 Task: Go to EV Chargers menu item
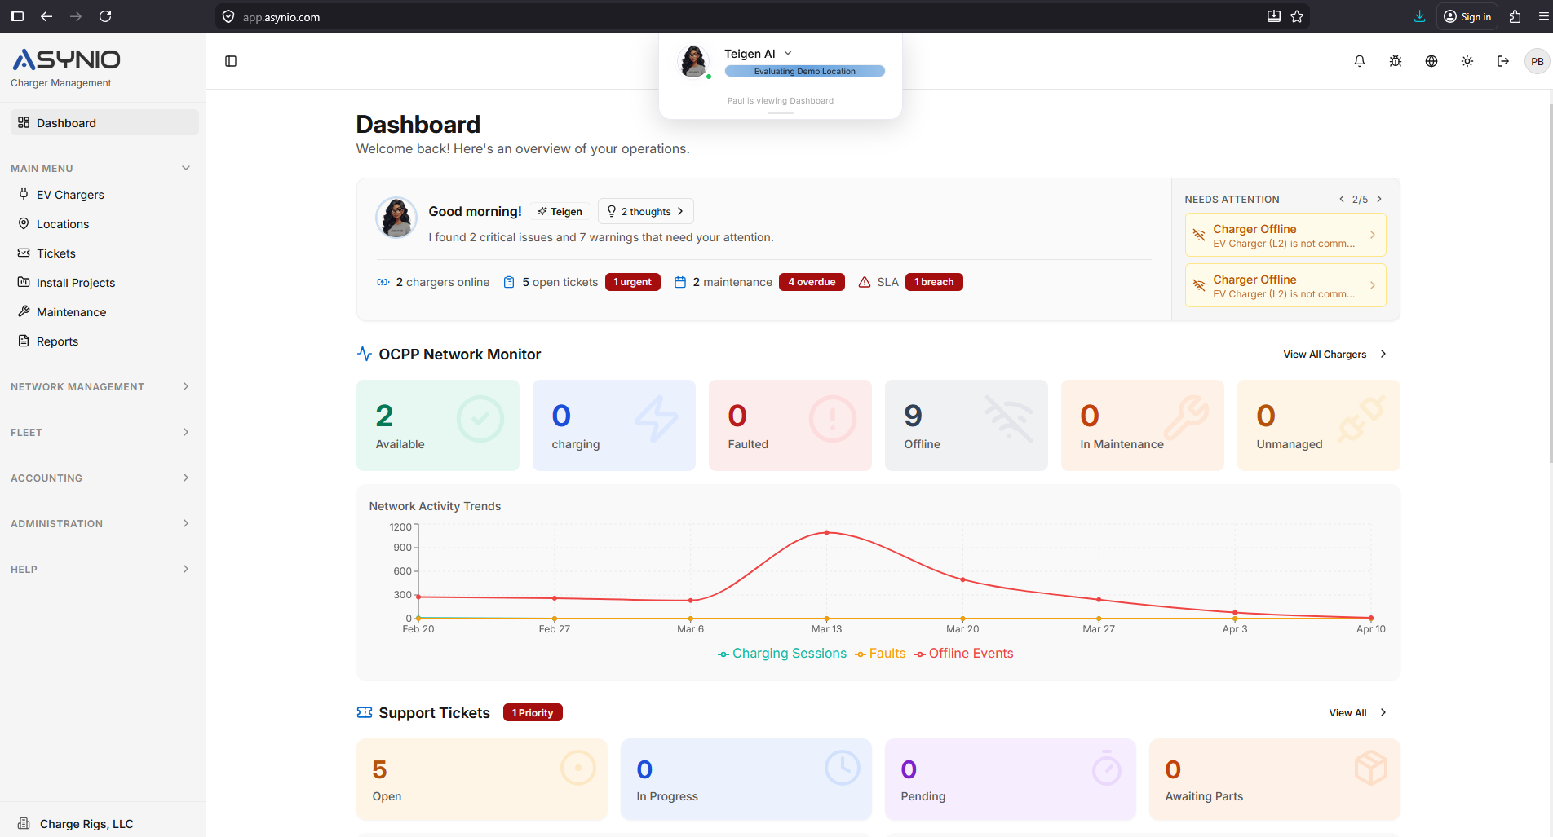(x=104, y=195)
